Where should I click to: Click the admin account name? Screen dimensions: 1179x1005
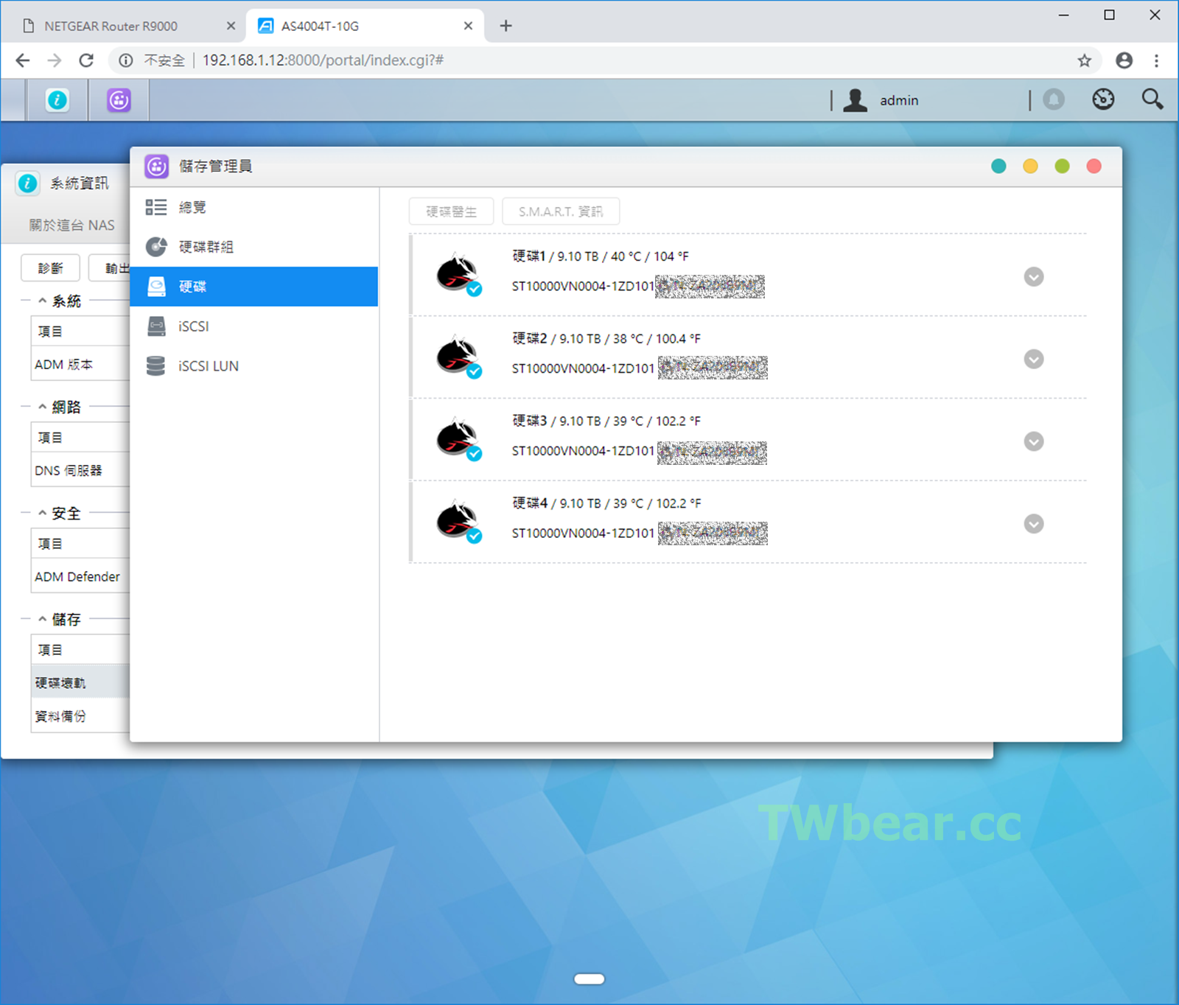899,100
